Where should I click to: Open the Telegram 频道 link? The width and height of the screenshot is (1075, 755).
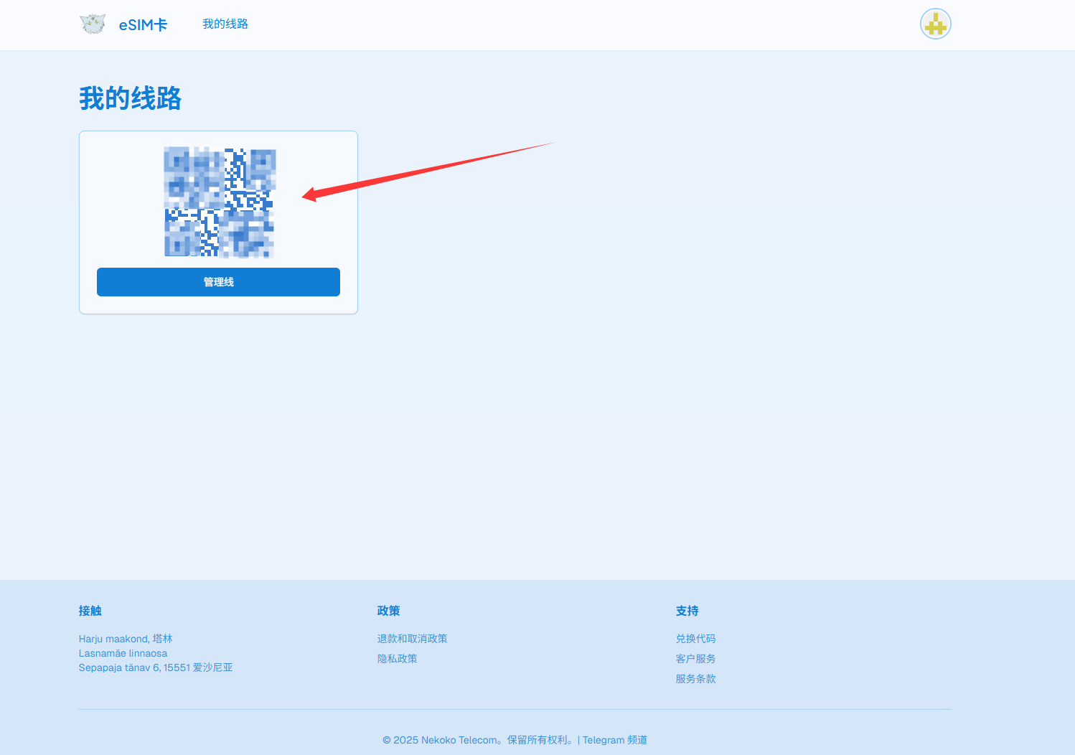click(x=615, y=740)
